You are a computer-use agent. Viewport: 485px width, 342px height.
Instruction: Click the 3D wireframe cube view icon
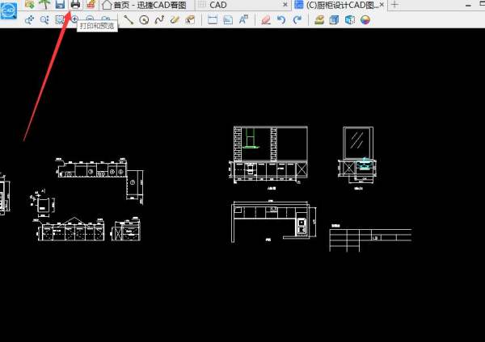[x=350, y=20]
